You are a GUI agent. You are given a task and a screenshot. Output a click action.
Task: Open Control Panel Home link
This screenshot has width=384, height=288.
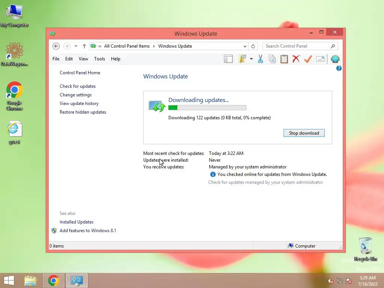pyautogui.click(x=80, y=73)
